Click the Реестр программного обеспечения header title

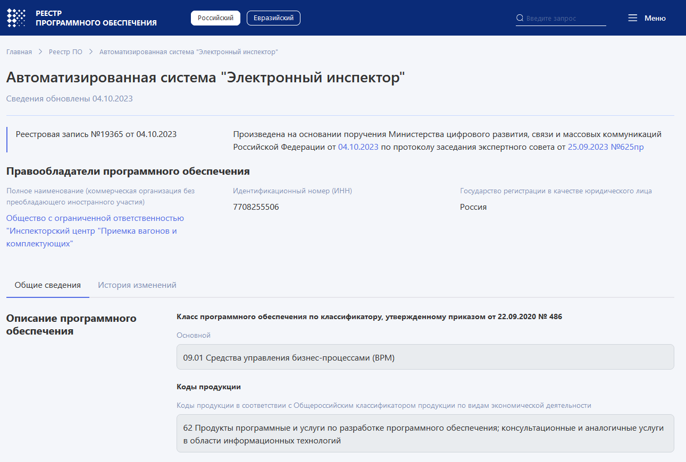(96, 18)
